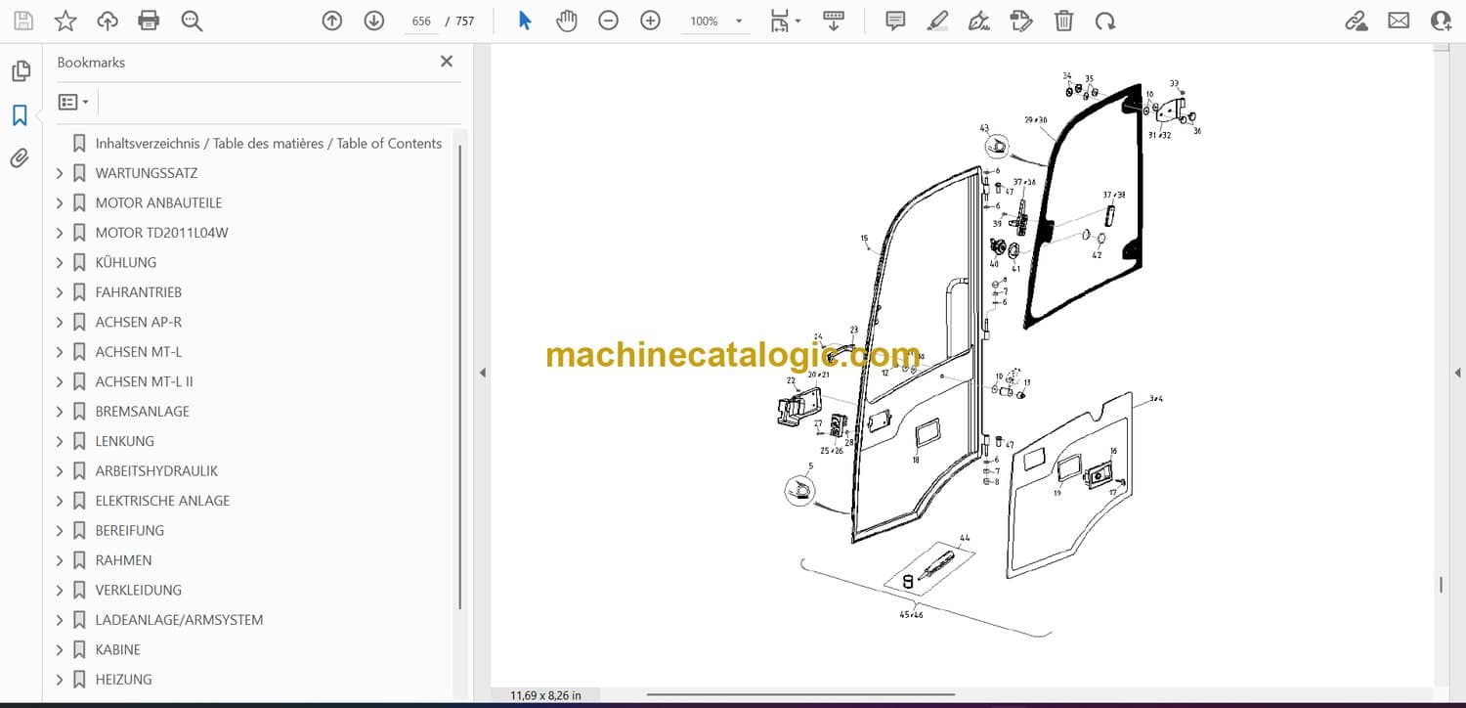Open bookmarks options menu dropdown
The height and width of the screenshot is (708, 1466).
(73, 102)
